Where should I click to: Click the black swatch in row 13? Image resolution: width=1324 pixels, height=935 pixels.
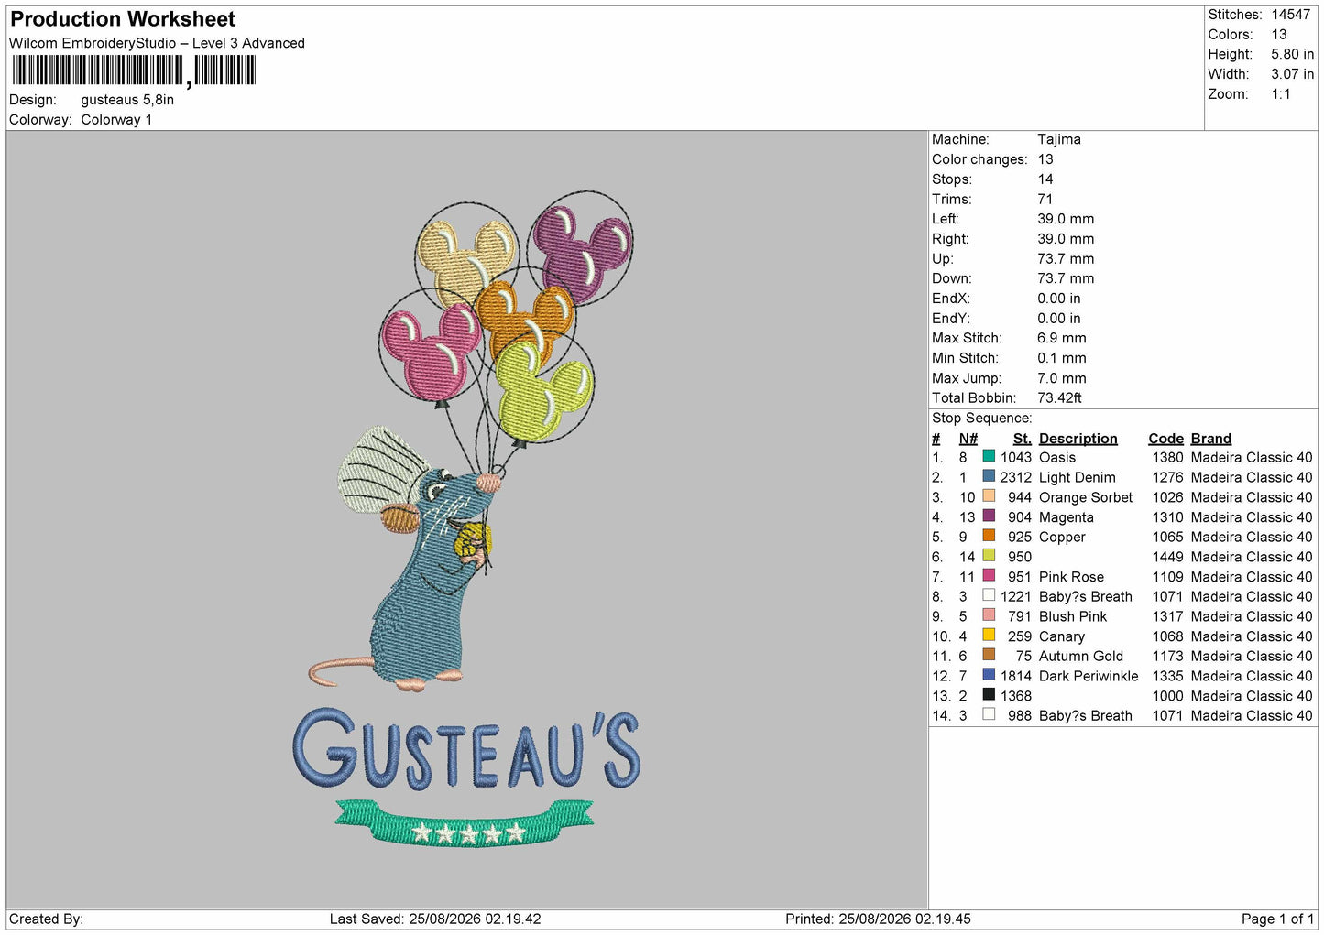tap(989, 694)
